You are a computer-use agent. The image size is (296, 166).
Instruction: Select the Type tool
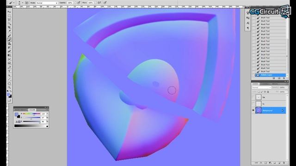9,71
